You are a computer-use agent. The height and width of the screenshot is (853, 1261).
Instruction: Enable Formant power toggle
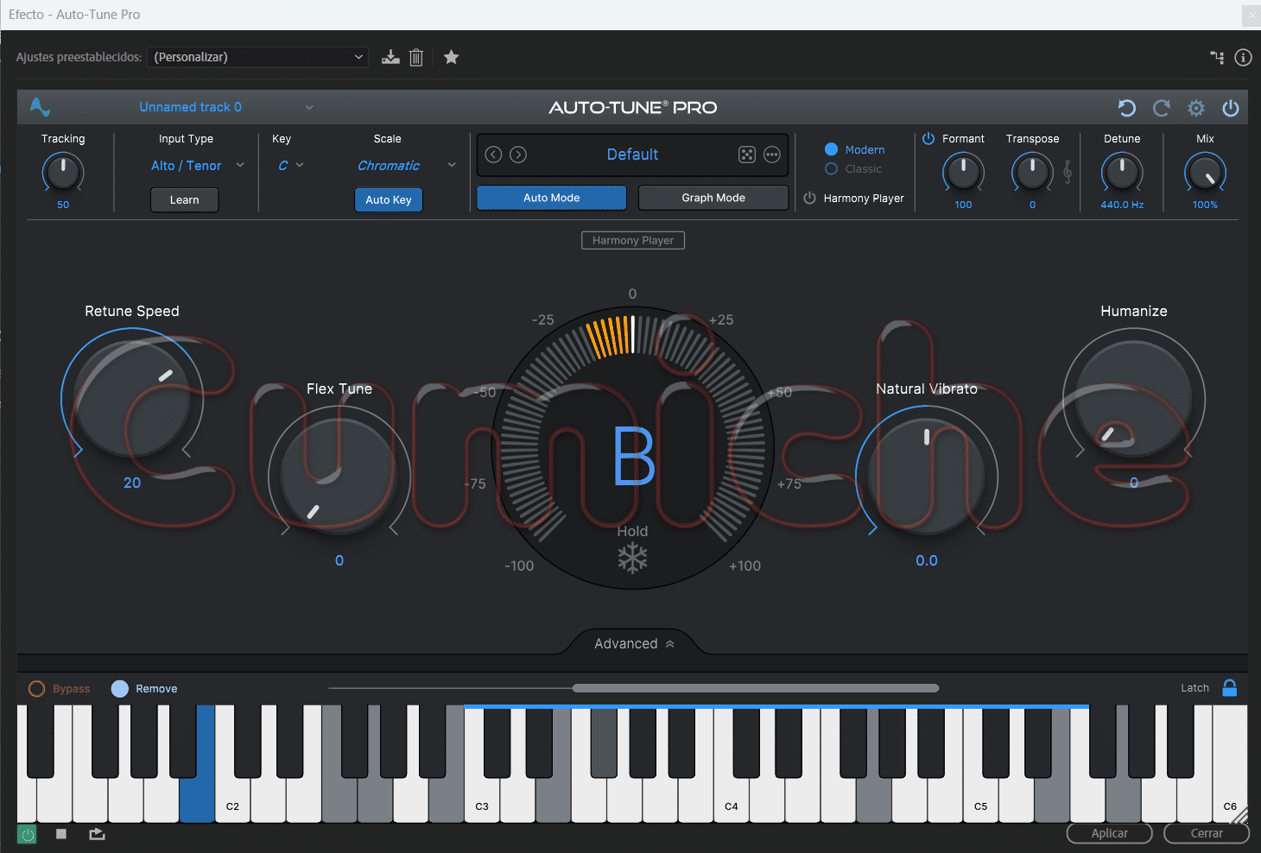pyautogui.click(x=928, y=138)
